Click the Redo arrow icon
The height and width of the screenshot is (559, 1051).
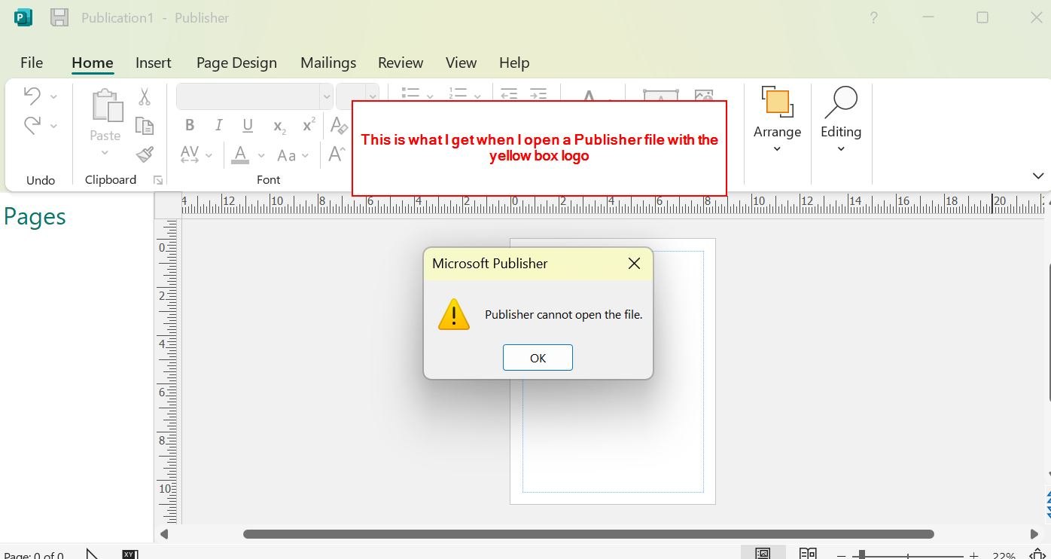(x=32, y=125)
